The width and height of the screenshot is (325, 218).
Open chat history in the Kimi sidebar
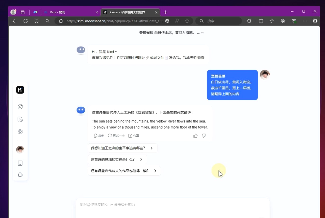(20, 119)
